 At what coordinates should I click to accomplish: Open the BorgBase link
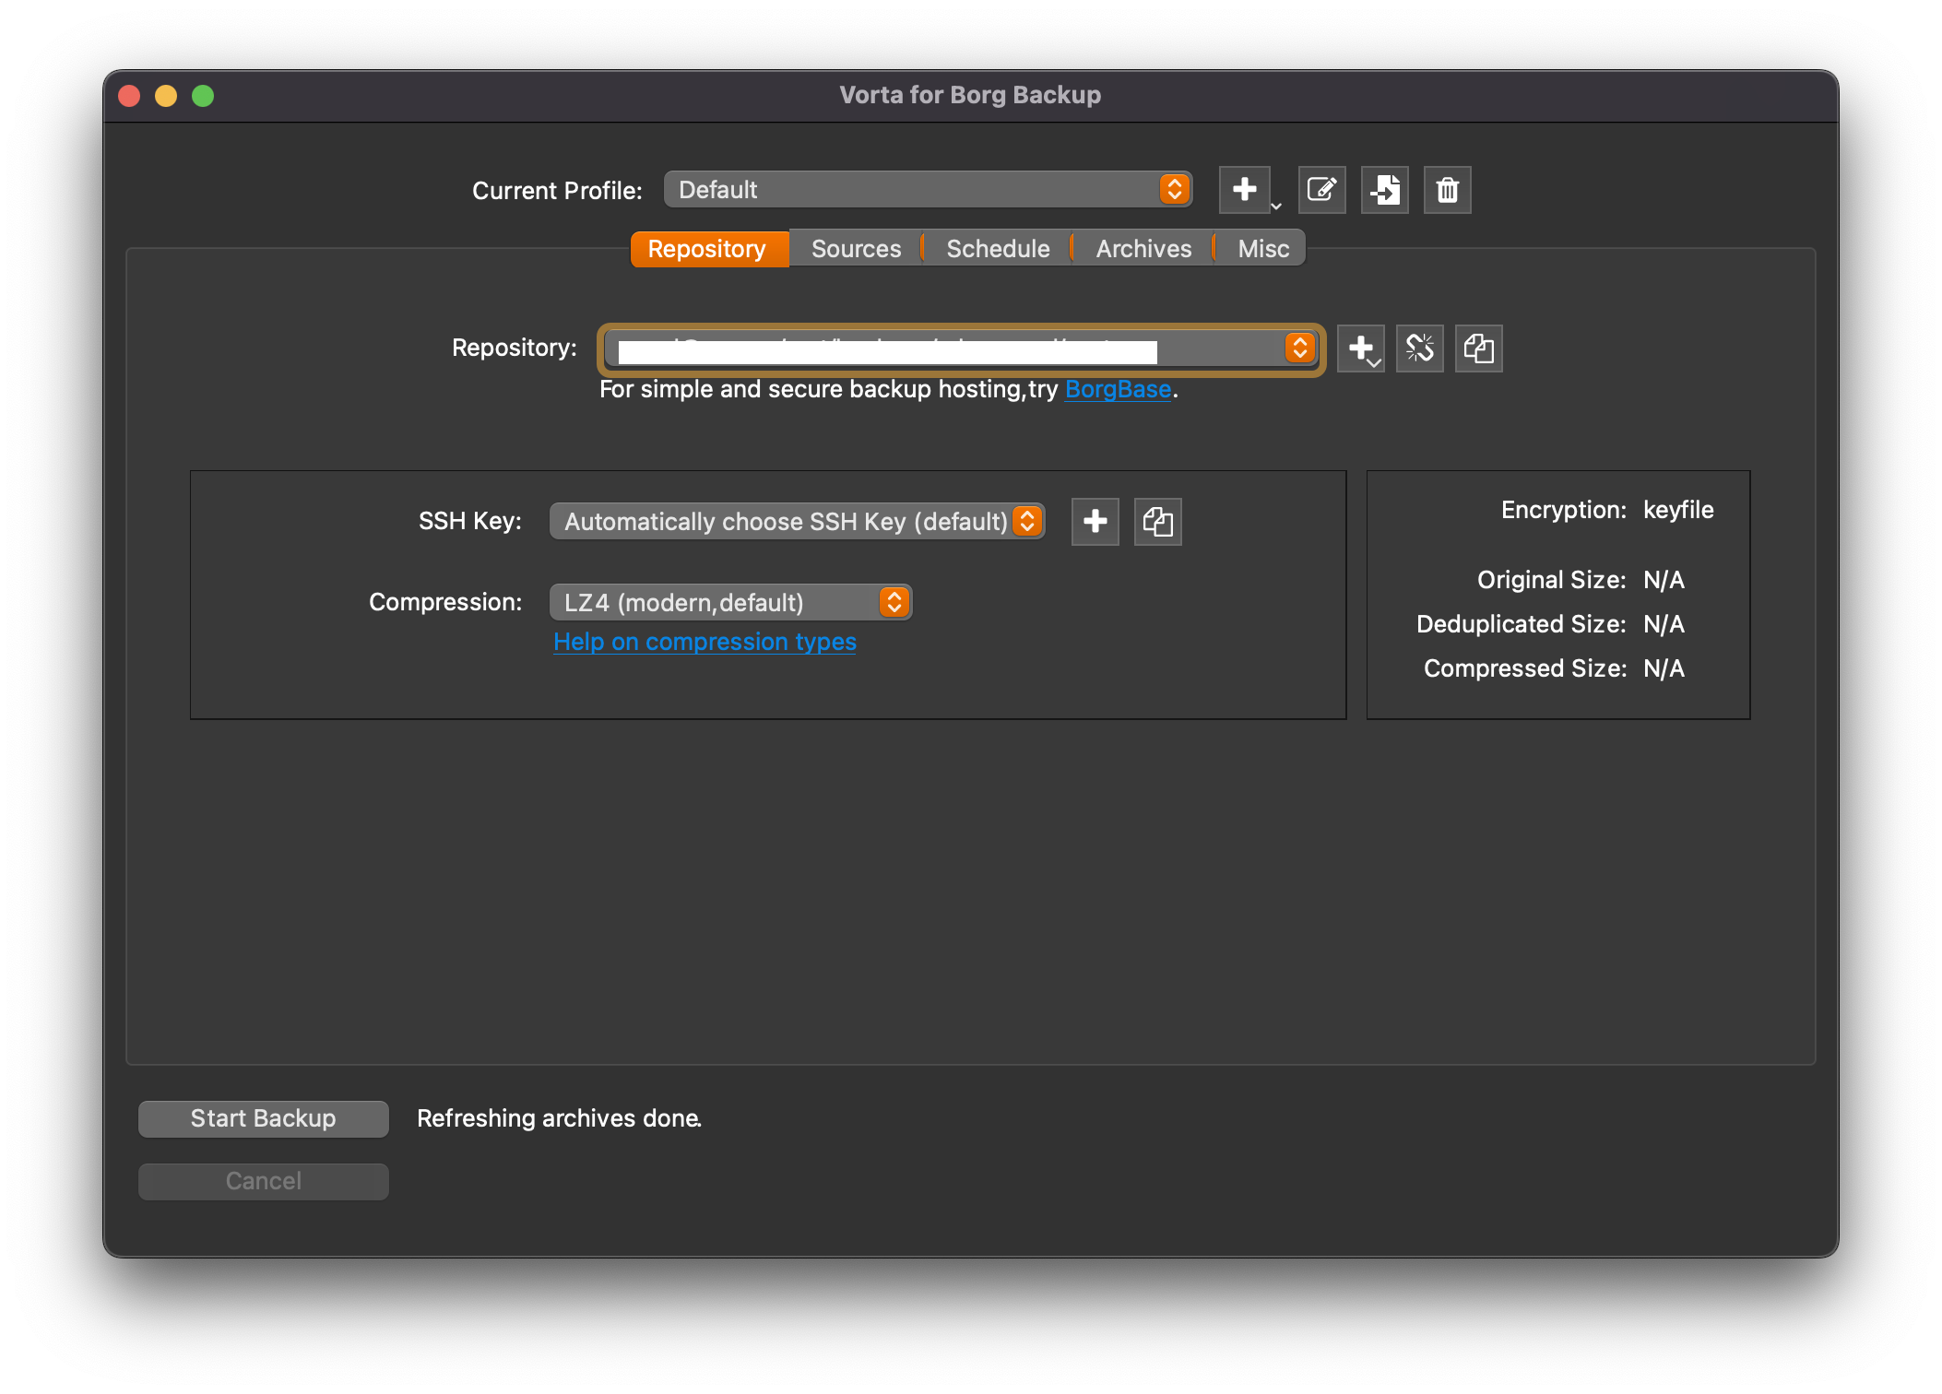1118,388
